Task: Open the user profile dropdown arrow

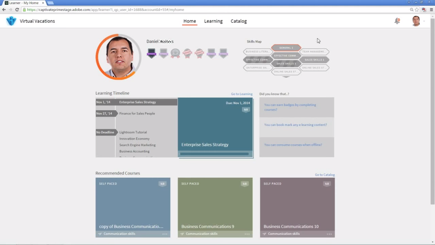Action: tap(424, 21)
